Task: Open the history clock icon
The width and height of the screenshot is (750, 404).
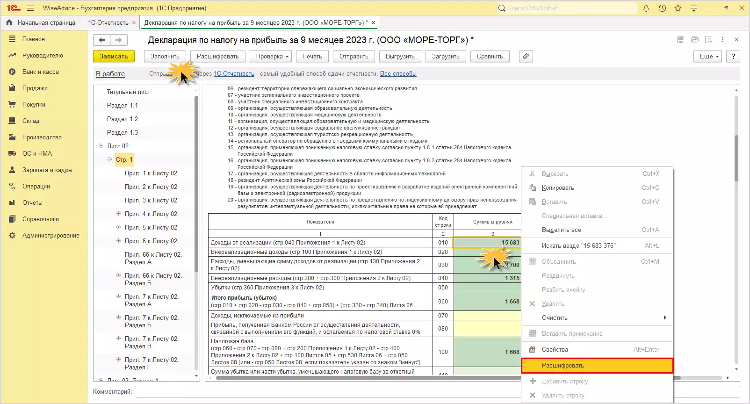Action: (662, 8)
